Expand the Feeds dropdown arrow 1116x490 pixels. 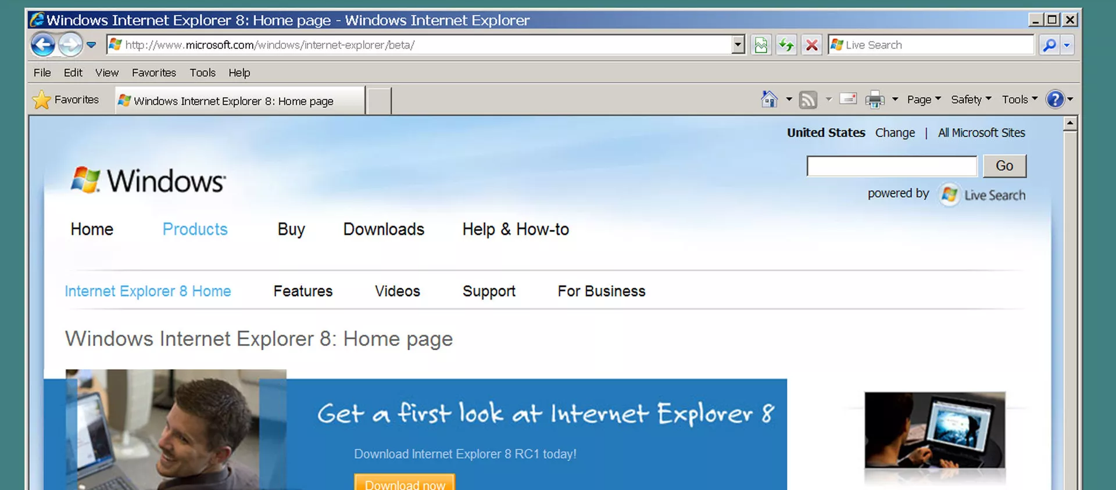point(829,99)
